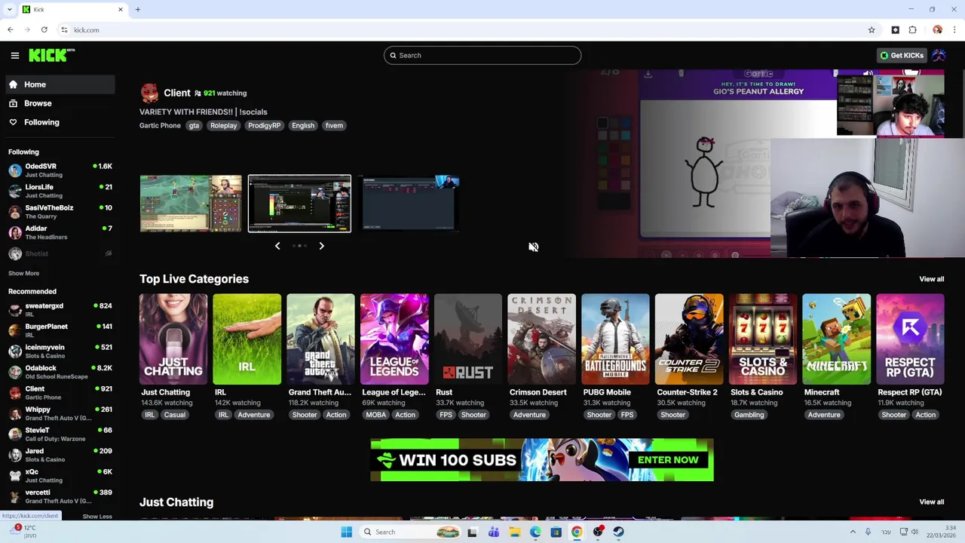The width and height of the screenshot is (965, 543).
Task: Open the Browse sidebar item
Action: [x=60, y=103]
